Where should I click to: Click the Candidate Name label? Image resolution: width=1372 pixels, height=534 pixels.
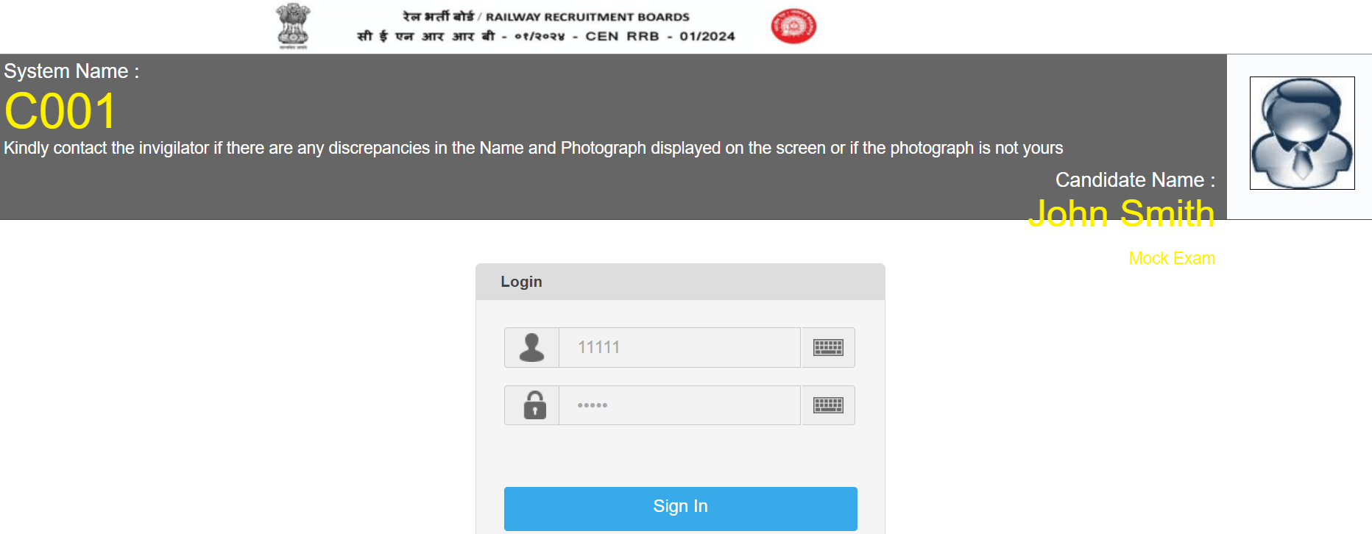pos(1135,180)
